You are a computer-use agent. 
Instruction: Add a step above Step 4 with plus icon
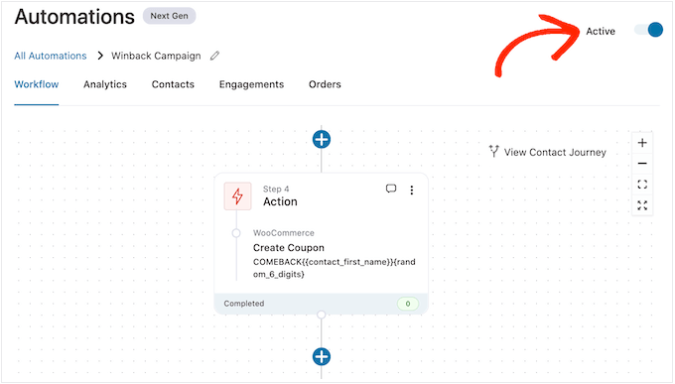tap(322, 140)
